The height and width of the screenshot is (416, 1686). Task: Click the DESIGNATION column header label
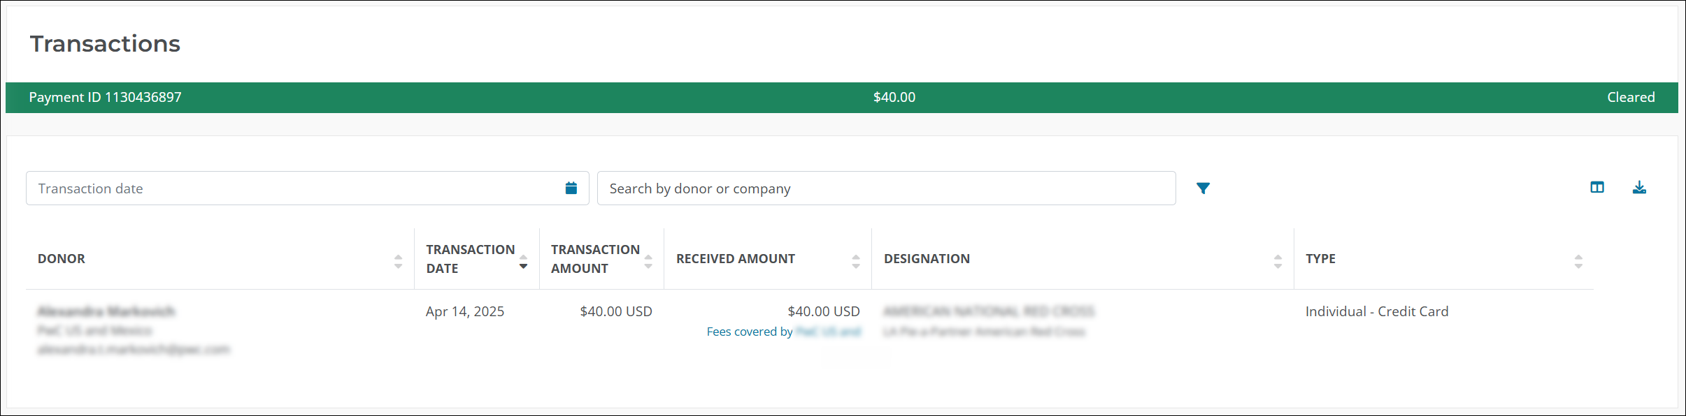927,259
